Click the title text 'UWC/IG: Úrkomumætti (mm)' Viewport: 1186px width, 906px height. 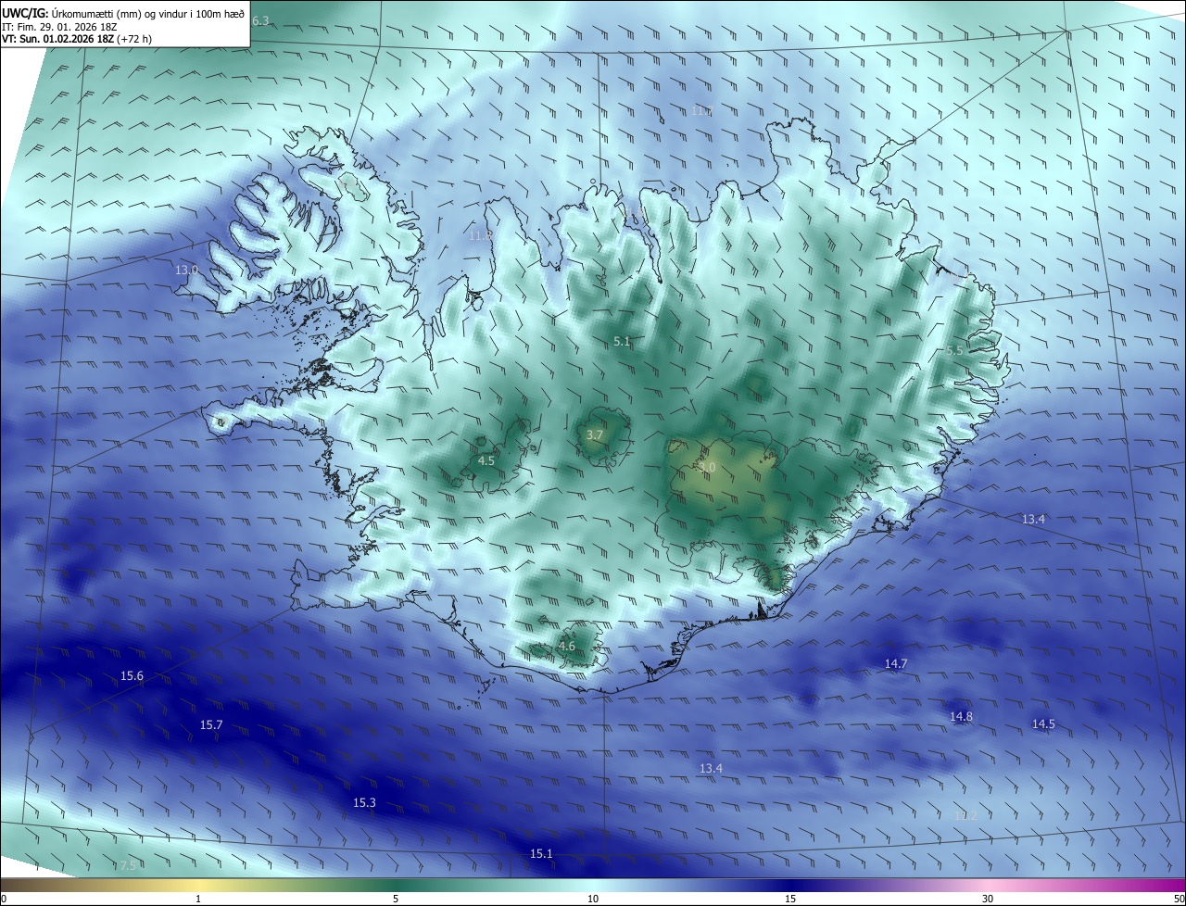(x=70, y=13)
